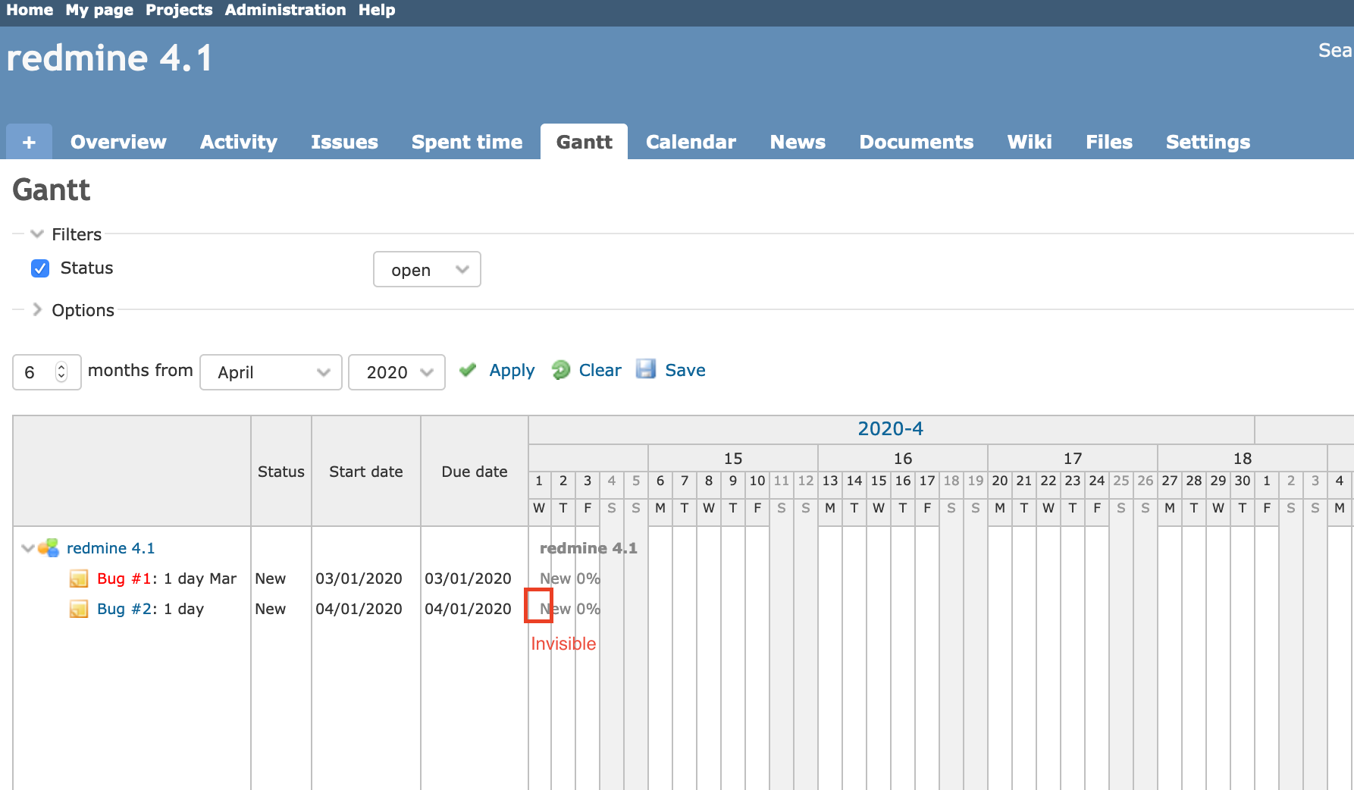This screenshot has width=1354, height=790.
Task: Go to the Spent time tab
Action: coord(467,142)
